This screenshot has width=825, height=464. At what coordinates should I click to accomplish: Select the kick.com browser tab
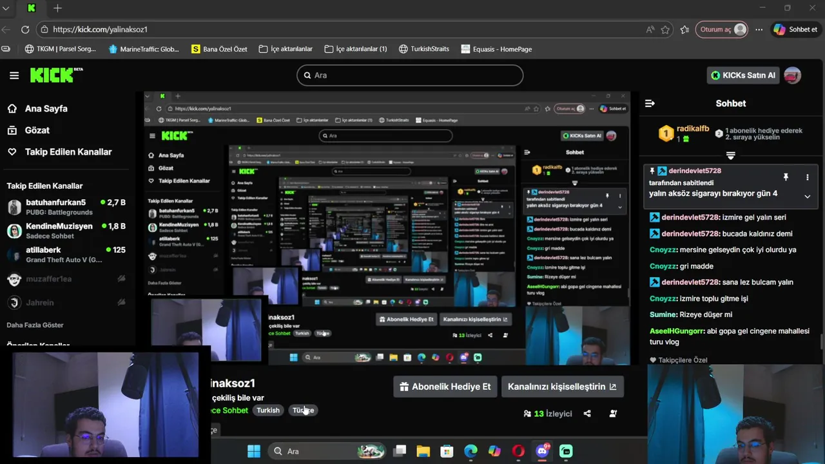32,8
